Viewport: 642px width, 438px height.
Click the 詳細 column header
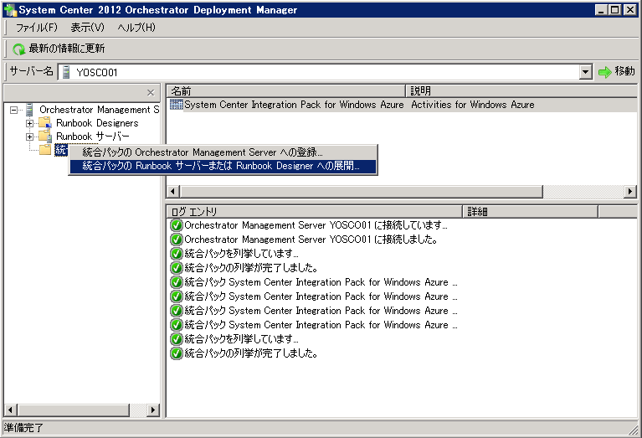click(x=530, y=211)
